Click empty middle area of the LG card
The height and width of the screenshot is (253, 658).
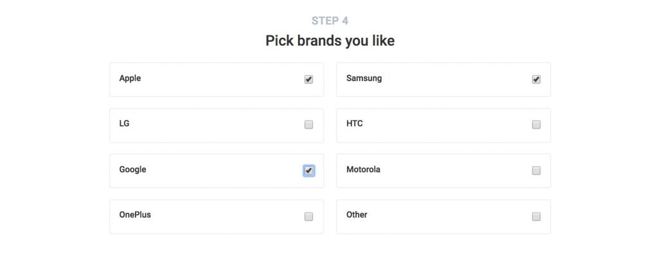click(217, 125)
